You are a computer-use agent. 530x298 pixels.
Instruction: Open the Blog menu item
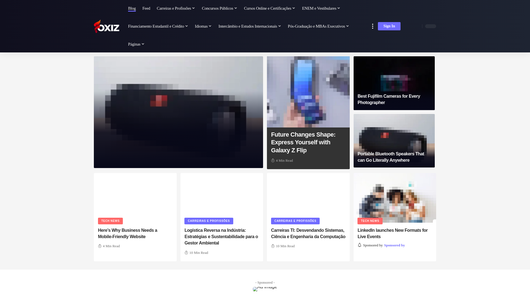click(x=132, y=8)
